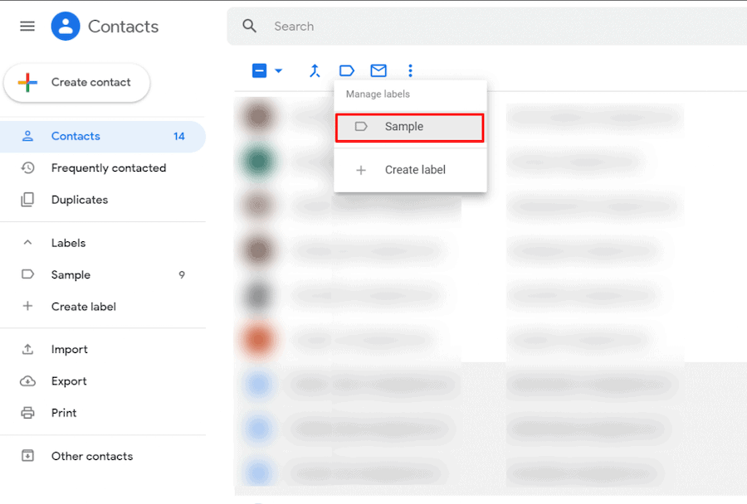The height and width of the screenshot is (504, 747).
Task: Click Create label in the open menu
Action: click(x=415, y=168)
